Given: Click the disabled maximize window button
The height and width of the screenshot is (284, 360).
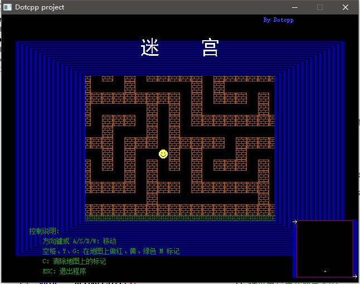Looking at the screenshot, I should (x=320, y=7).
